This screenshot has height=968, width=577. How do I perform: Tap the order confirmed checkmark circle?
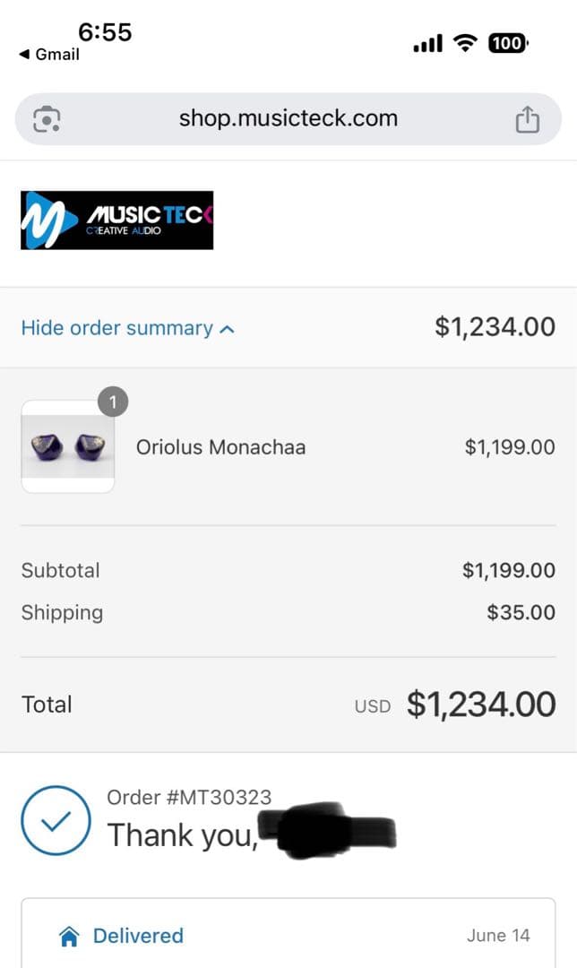point(56,820)
